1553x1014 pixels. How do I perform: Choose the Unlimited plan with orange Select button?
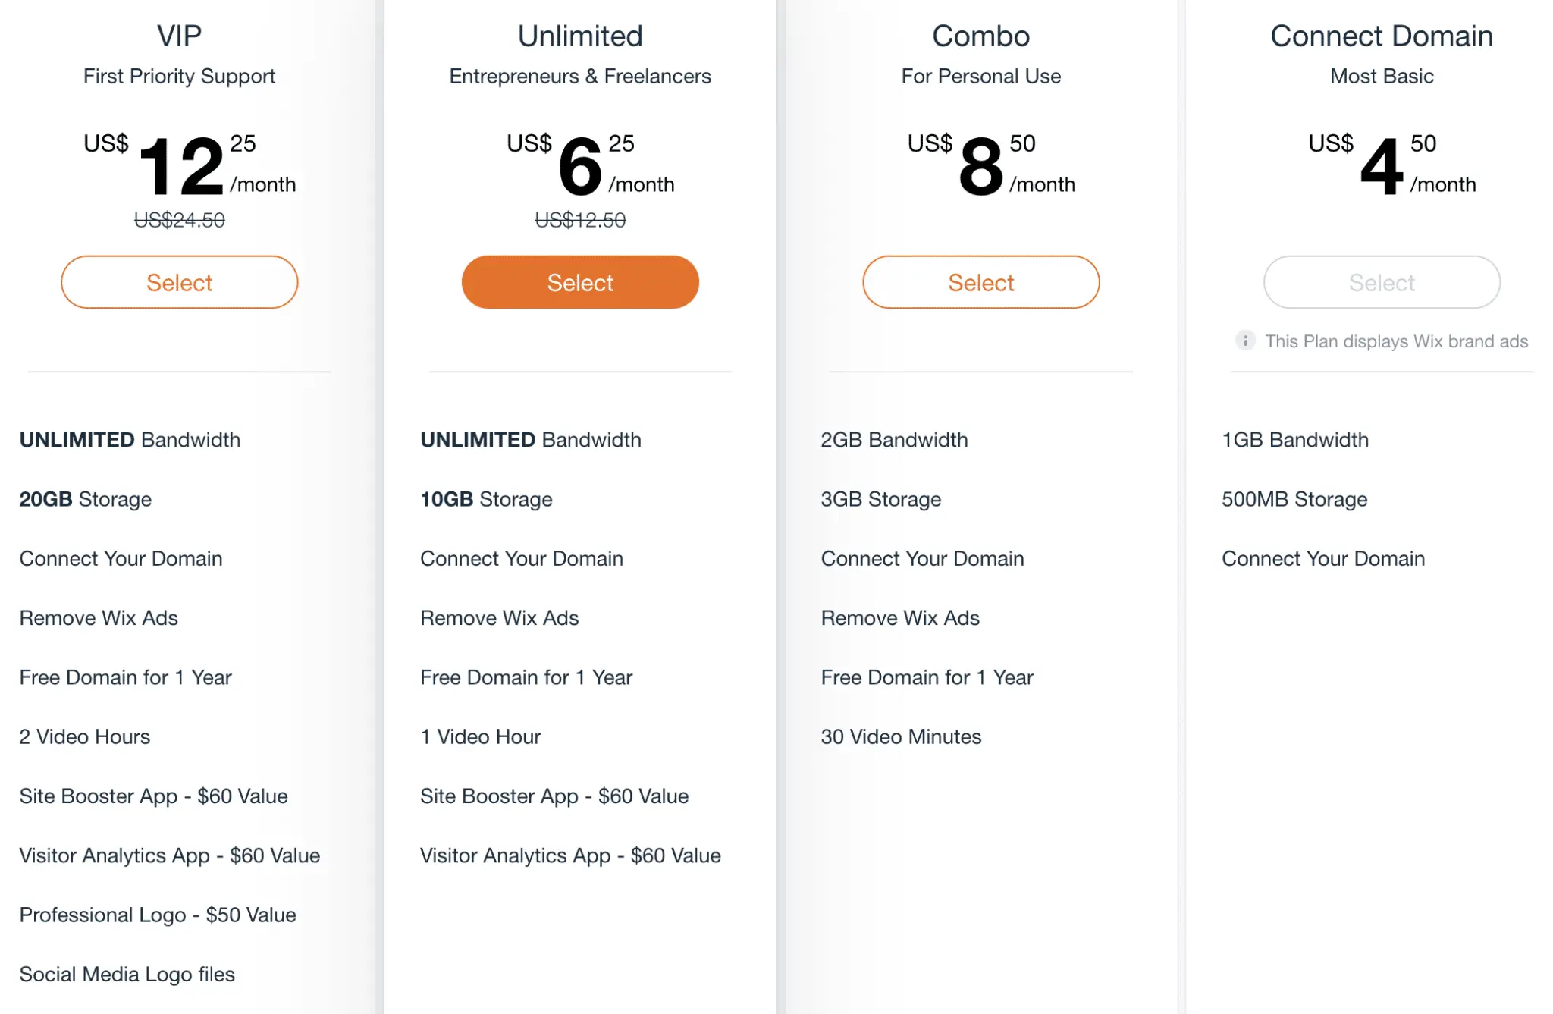[x=580, y=282]
